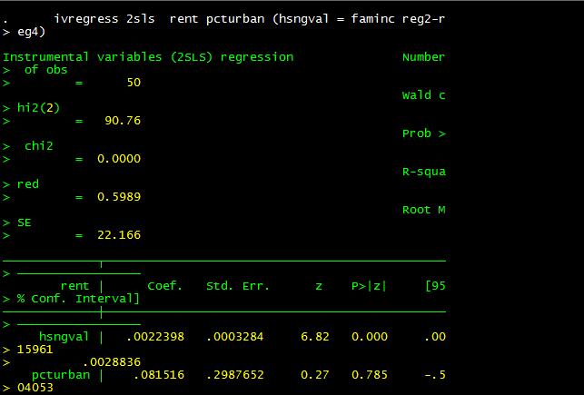Click the upper bound '.0028836'
This screenshot has height=395, width=584.
(x=112, y=362)
